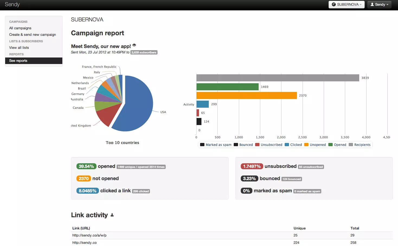Click the unique count 224 cell

[x=296, y=242]
